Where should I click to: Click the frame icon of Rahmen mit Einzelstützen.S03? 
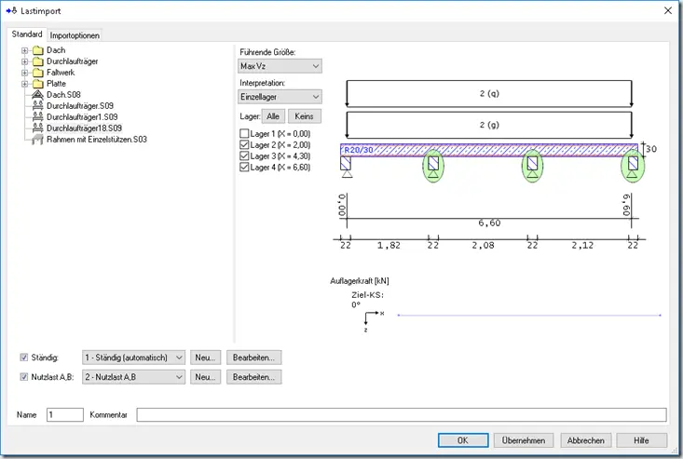[x=37, y=140]
